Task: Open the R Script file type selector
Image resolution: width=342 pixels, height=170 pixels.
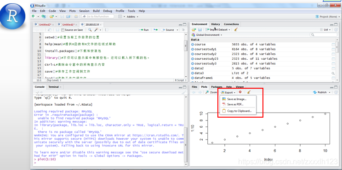Action: (x=180, y=80)
